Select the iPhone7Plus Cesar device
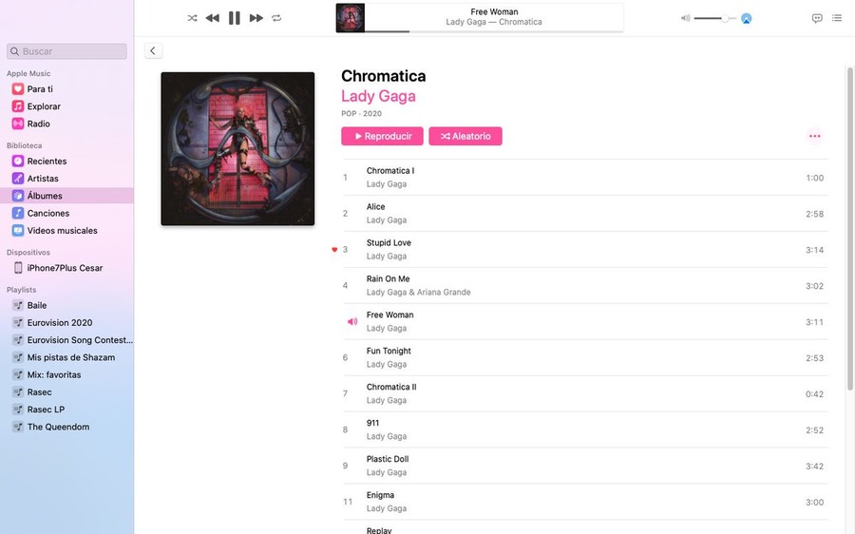 click(x=66, y=268)
